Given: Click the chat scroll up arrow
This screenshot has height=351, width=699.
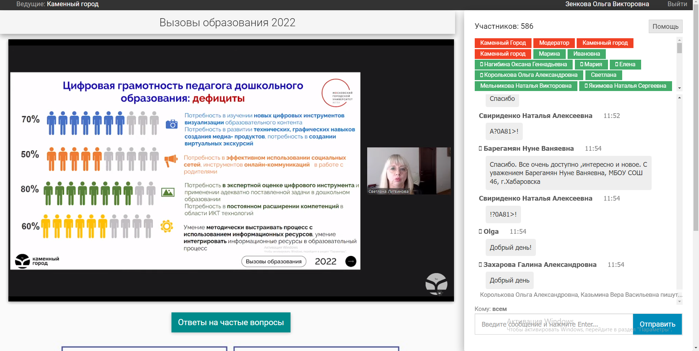Looking at the screenshot, I should [679, 98].
